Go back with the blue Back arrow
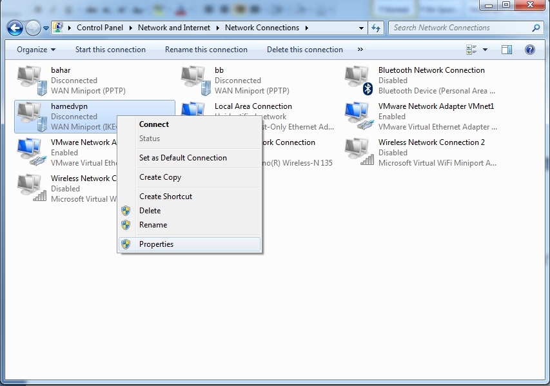Image resolution: width=550 pixels, height=386 pixels. 15,28
